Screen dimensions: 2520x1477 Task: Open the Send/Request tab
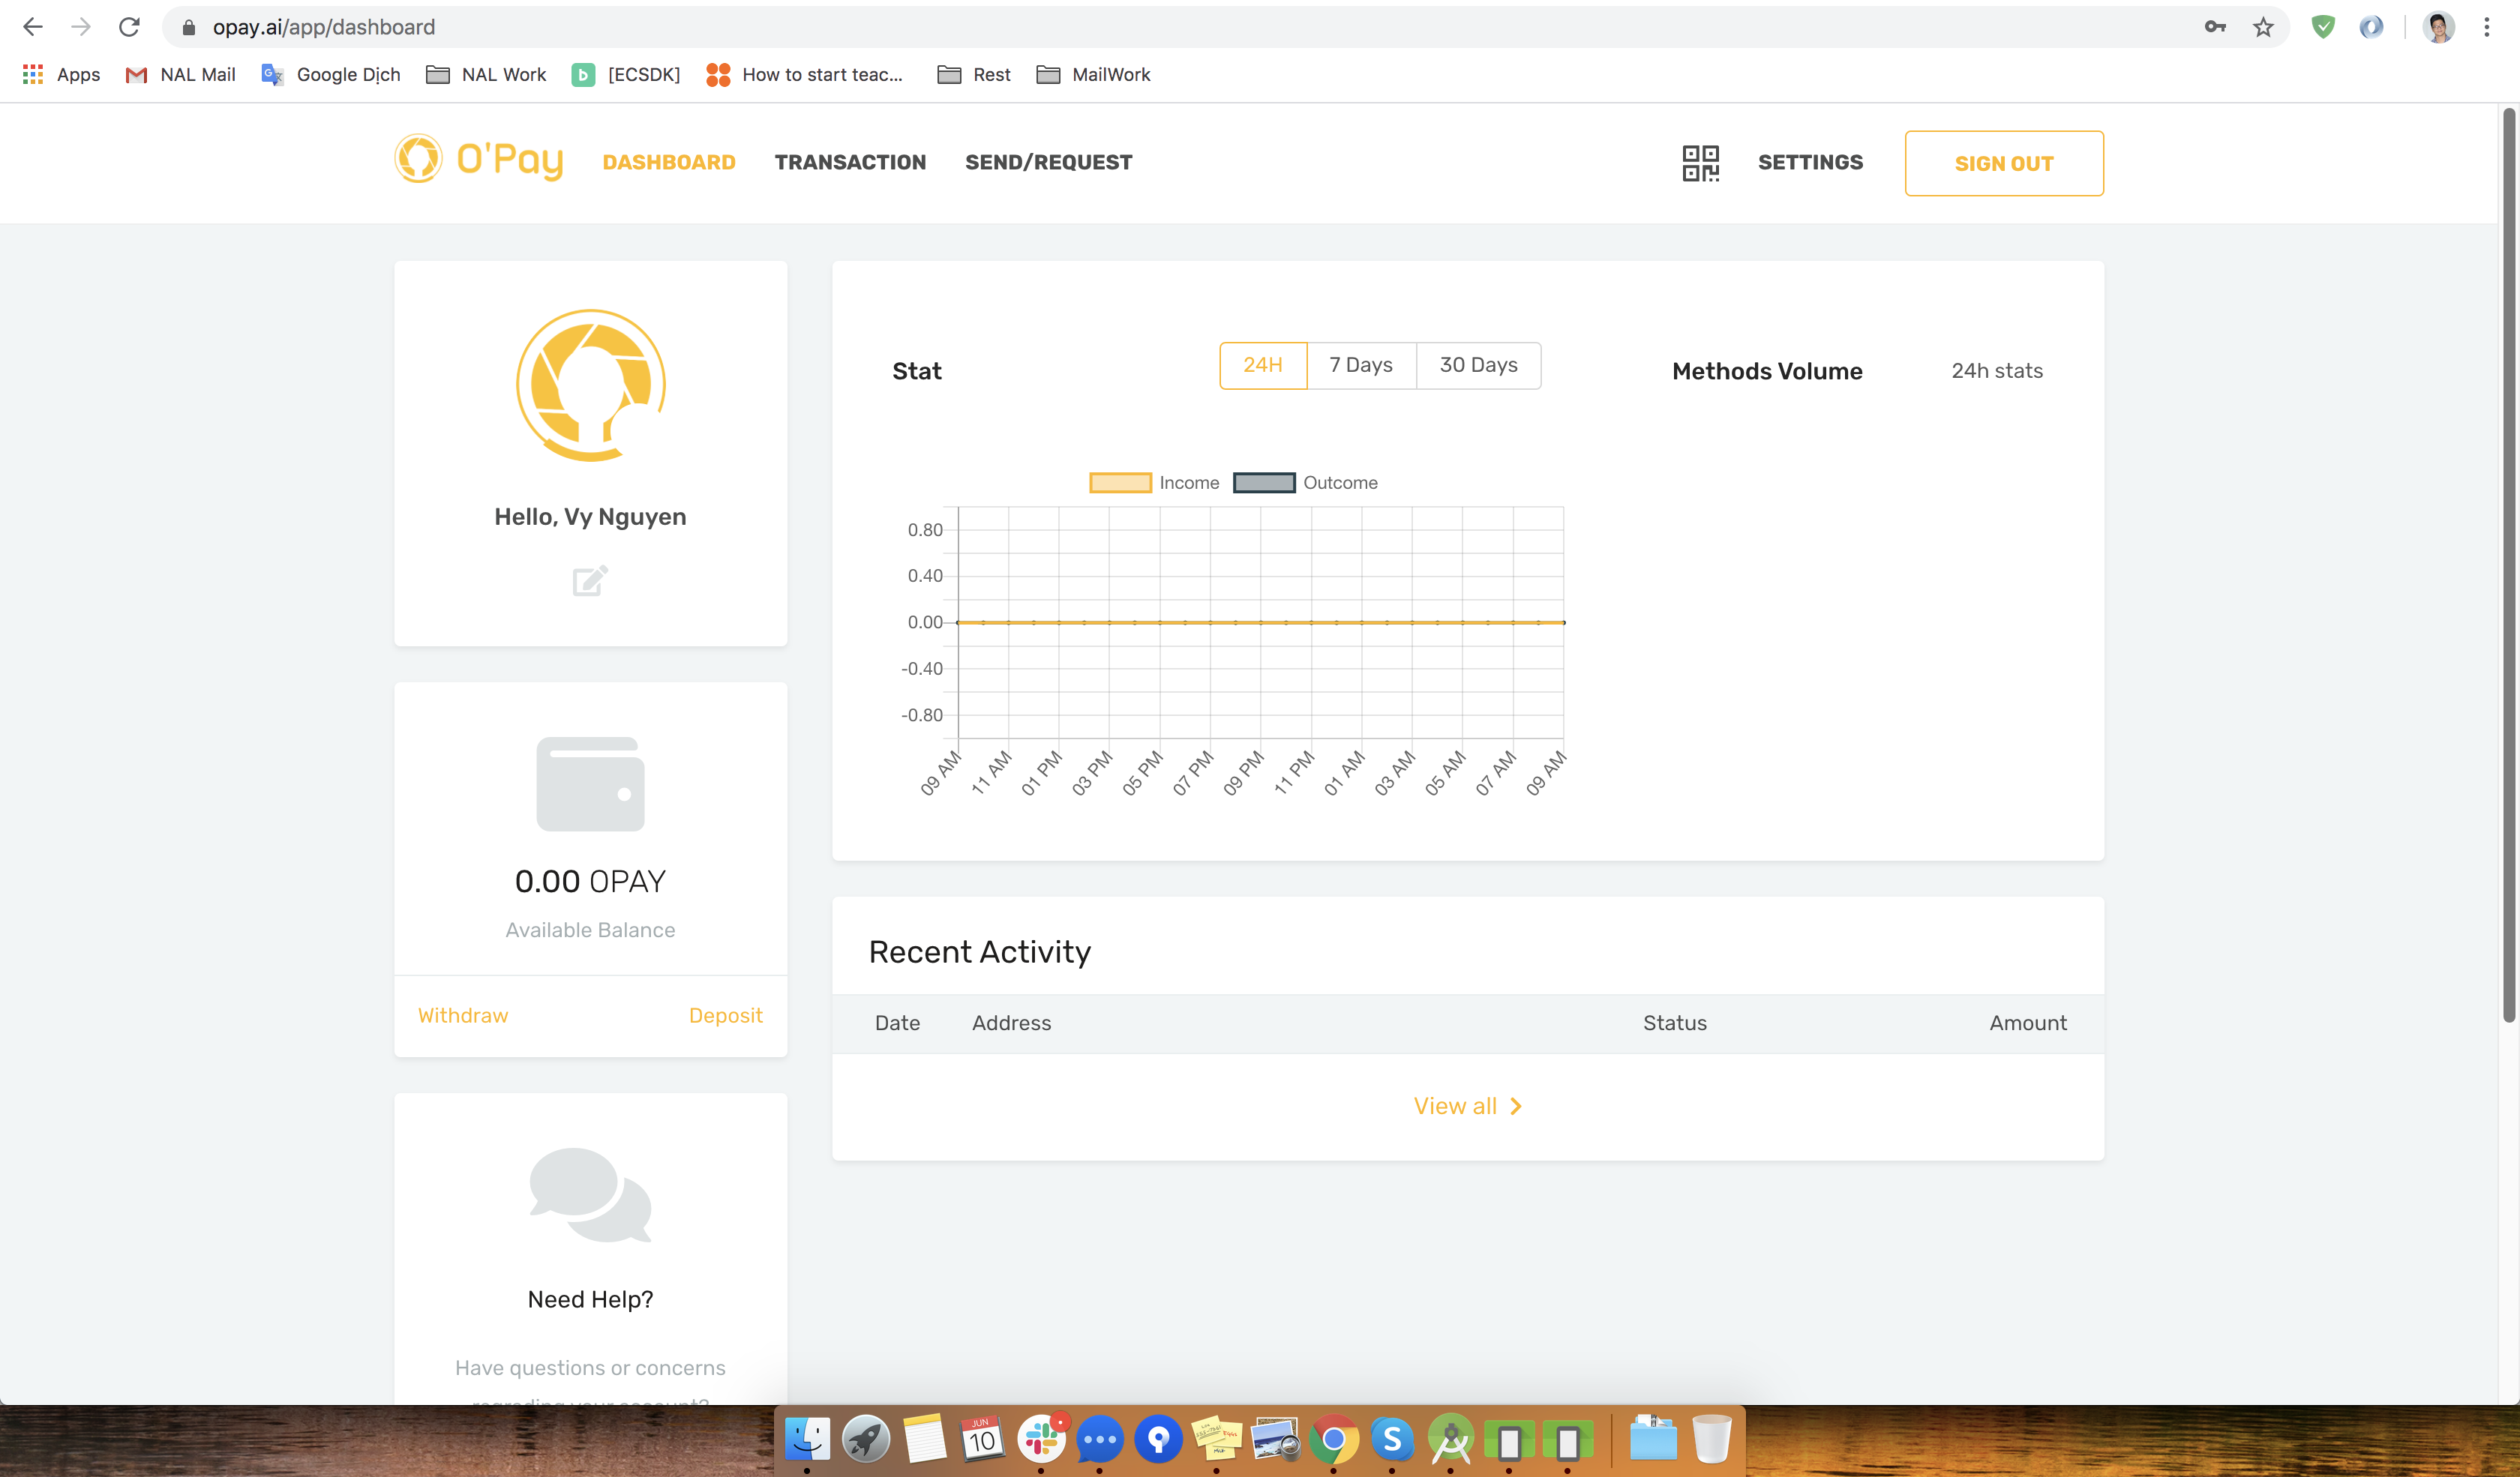pyautogui.click(x=1048, y=163)
